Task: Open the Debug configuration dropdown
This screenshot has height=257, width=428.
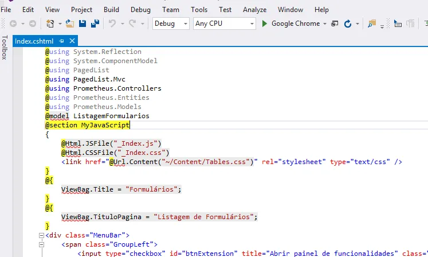Action: (x=171, y=24)
